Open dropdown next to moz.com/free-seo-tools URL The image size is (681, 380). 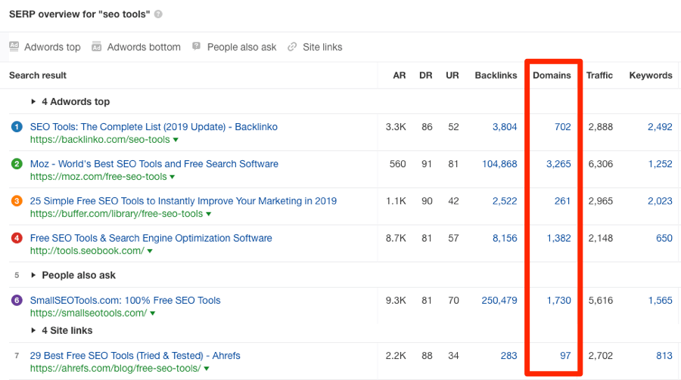coord(173,178)
